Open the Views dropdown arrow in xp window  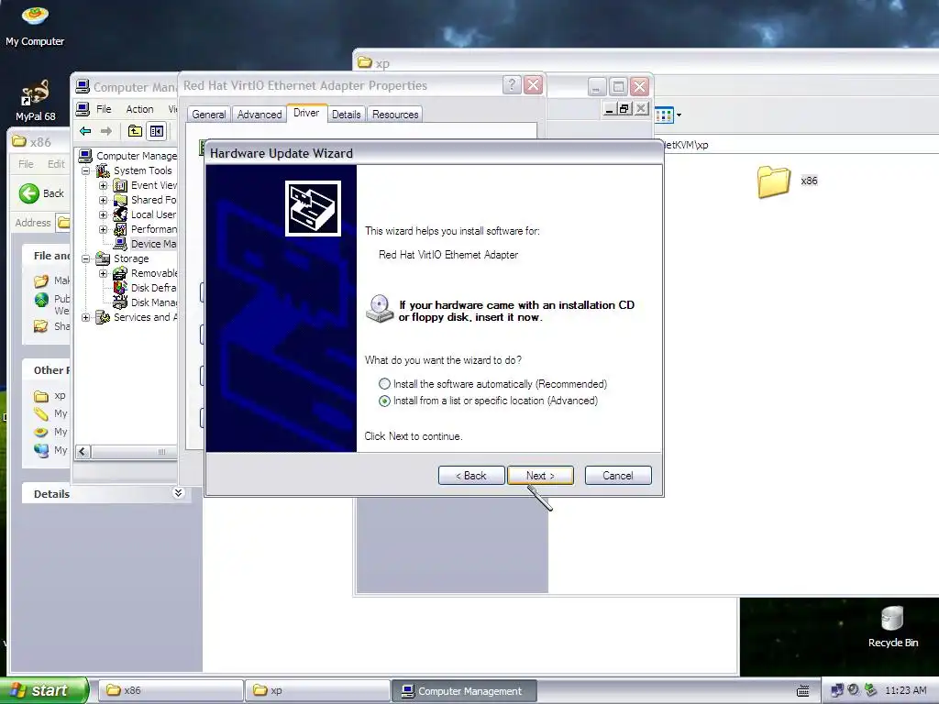click(679, 115)
